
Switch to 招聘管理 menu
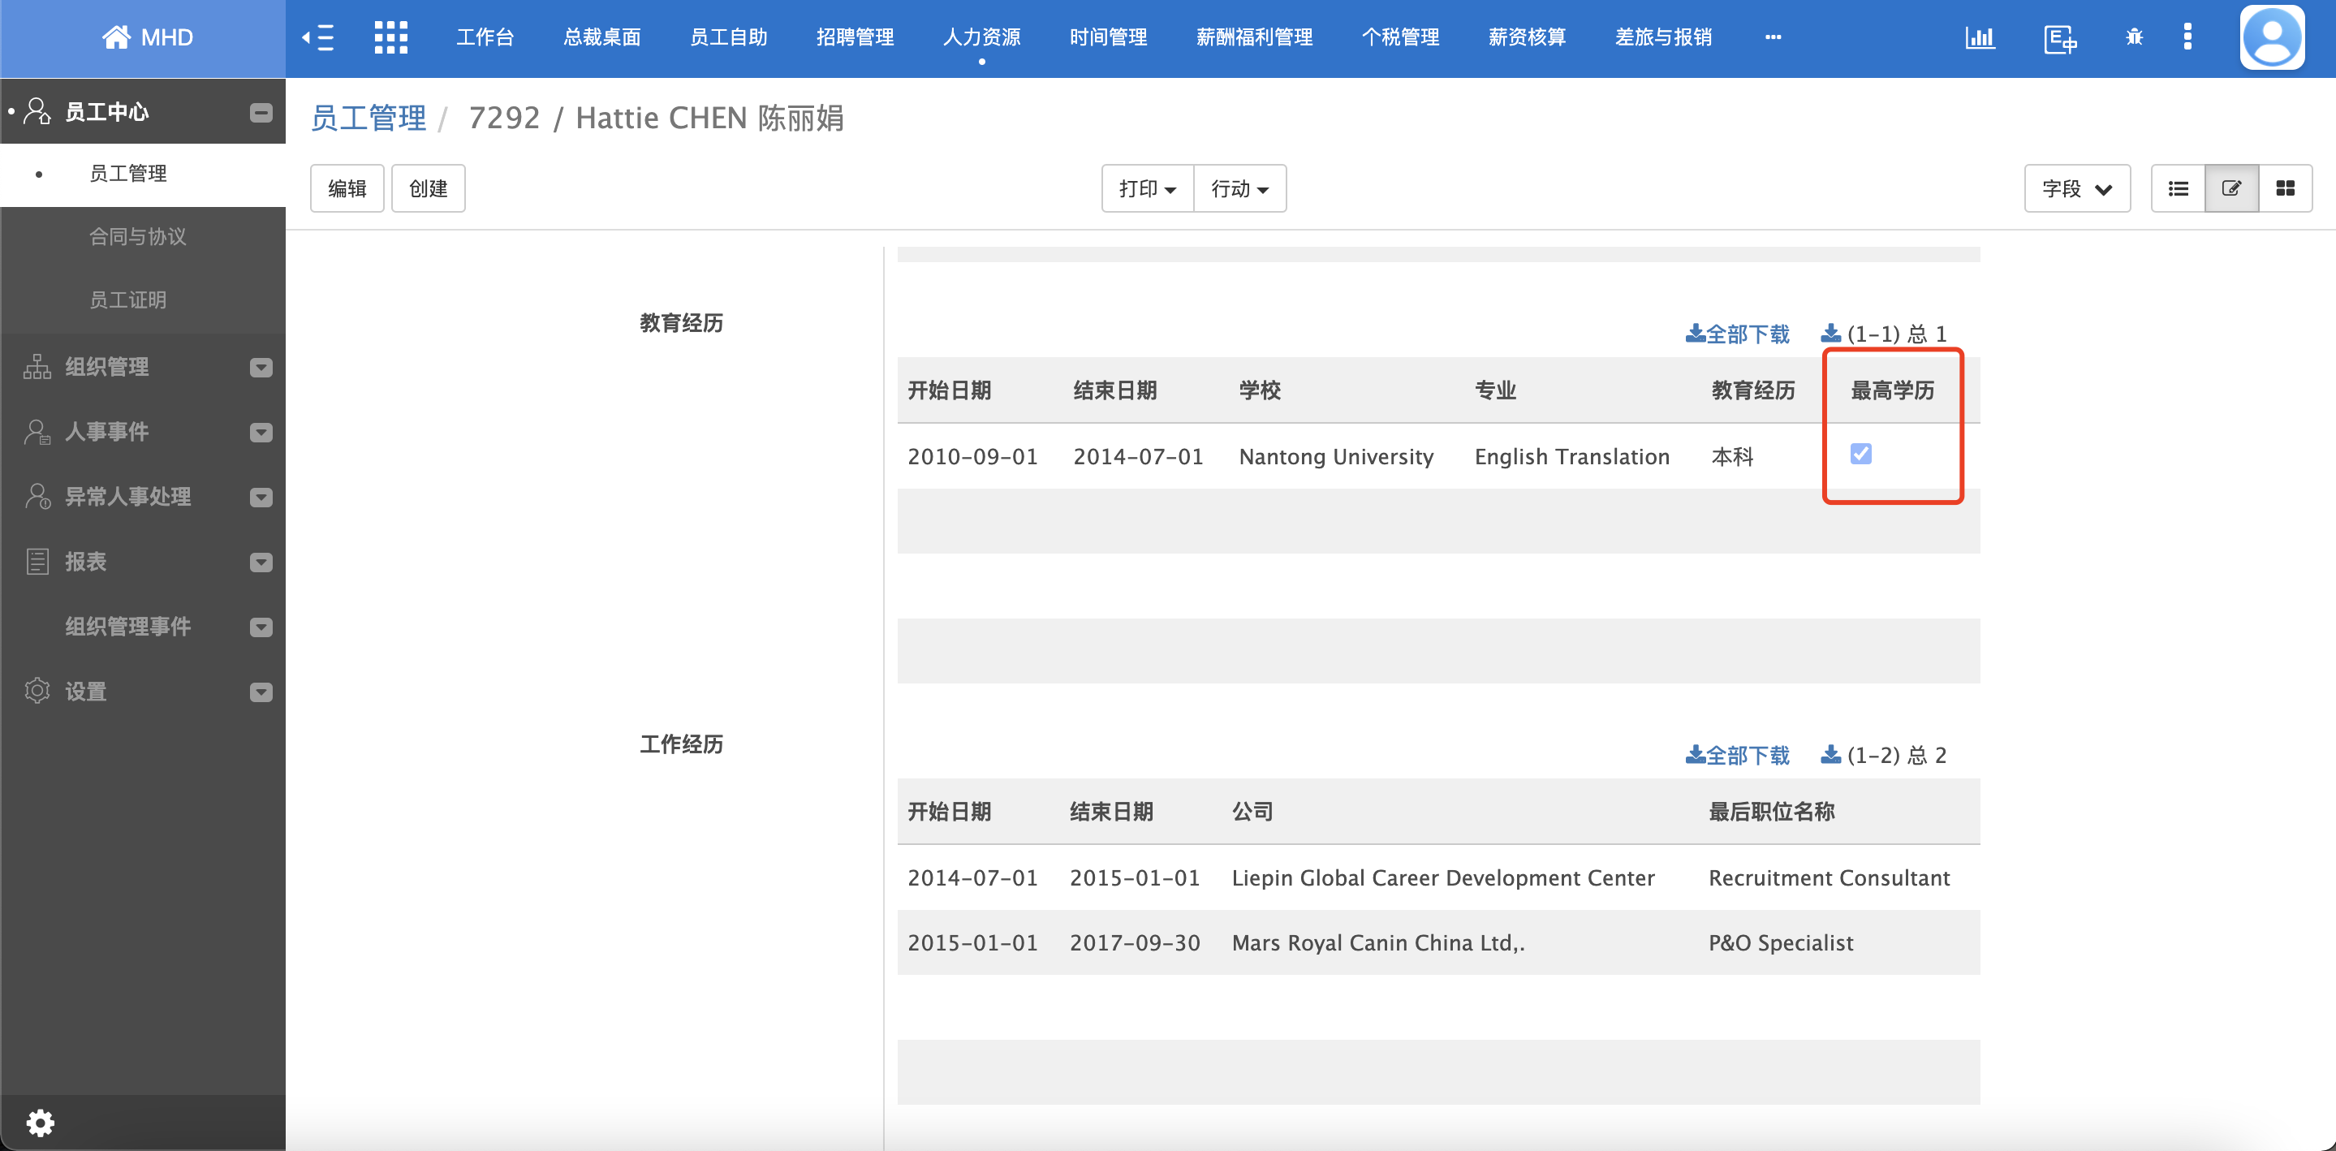click(854, 37)
